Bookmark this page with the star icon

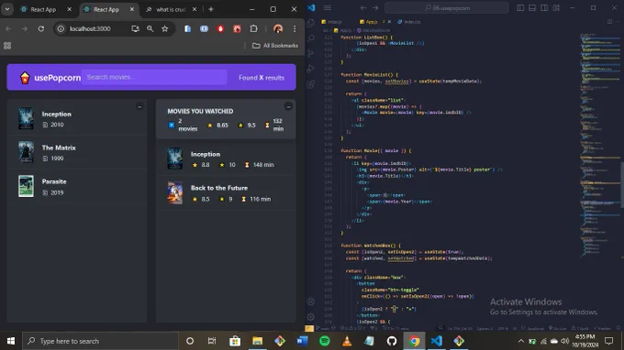[165, 28]
